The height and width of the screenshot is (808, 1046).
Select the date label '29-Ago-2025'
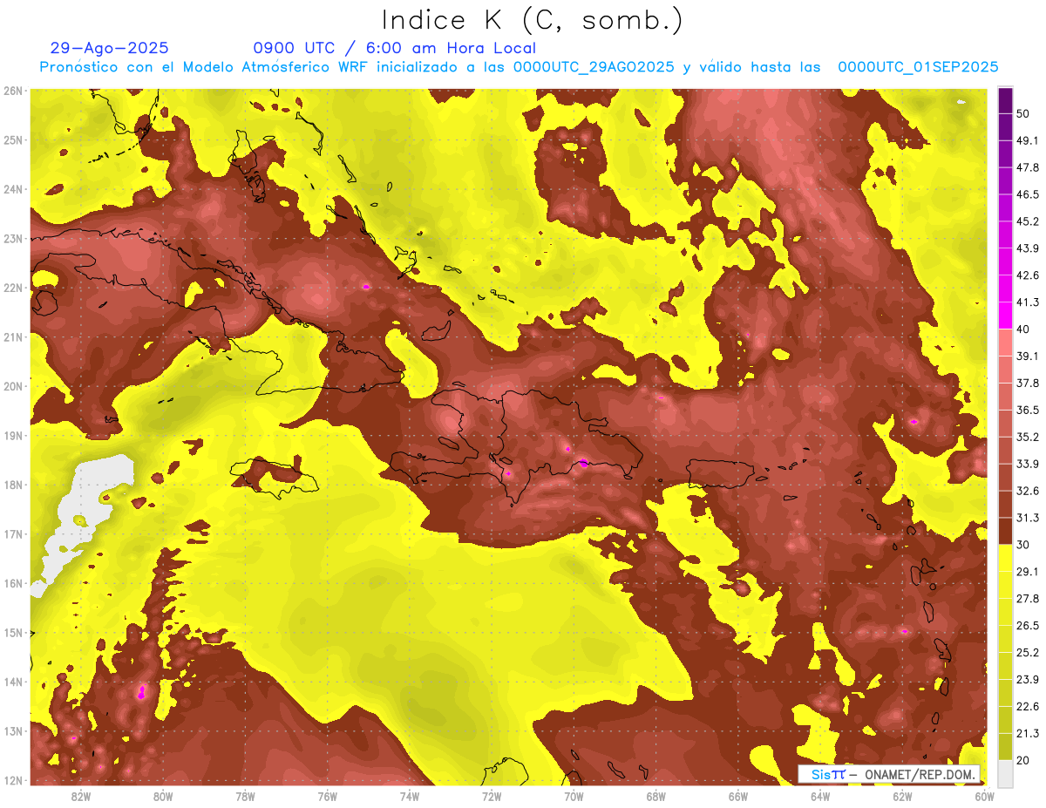click(x=109, y=48)
